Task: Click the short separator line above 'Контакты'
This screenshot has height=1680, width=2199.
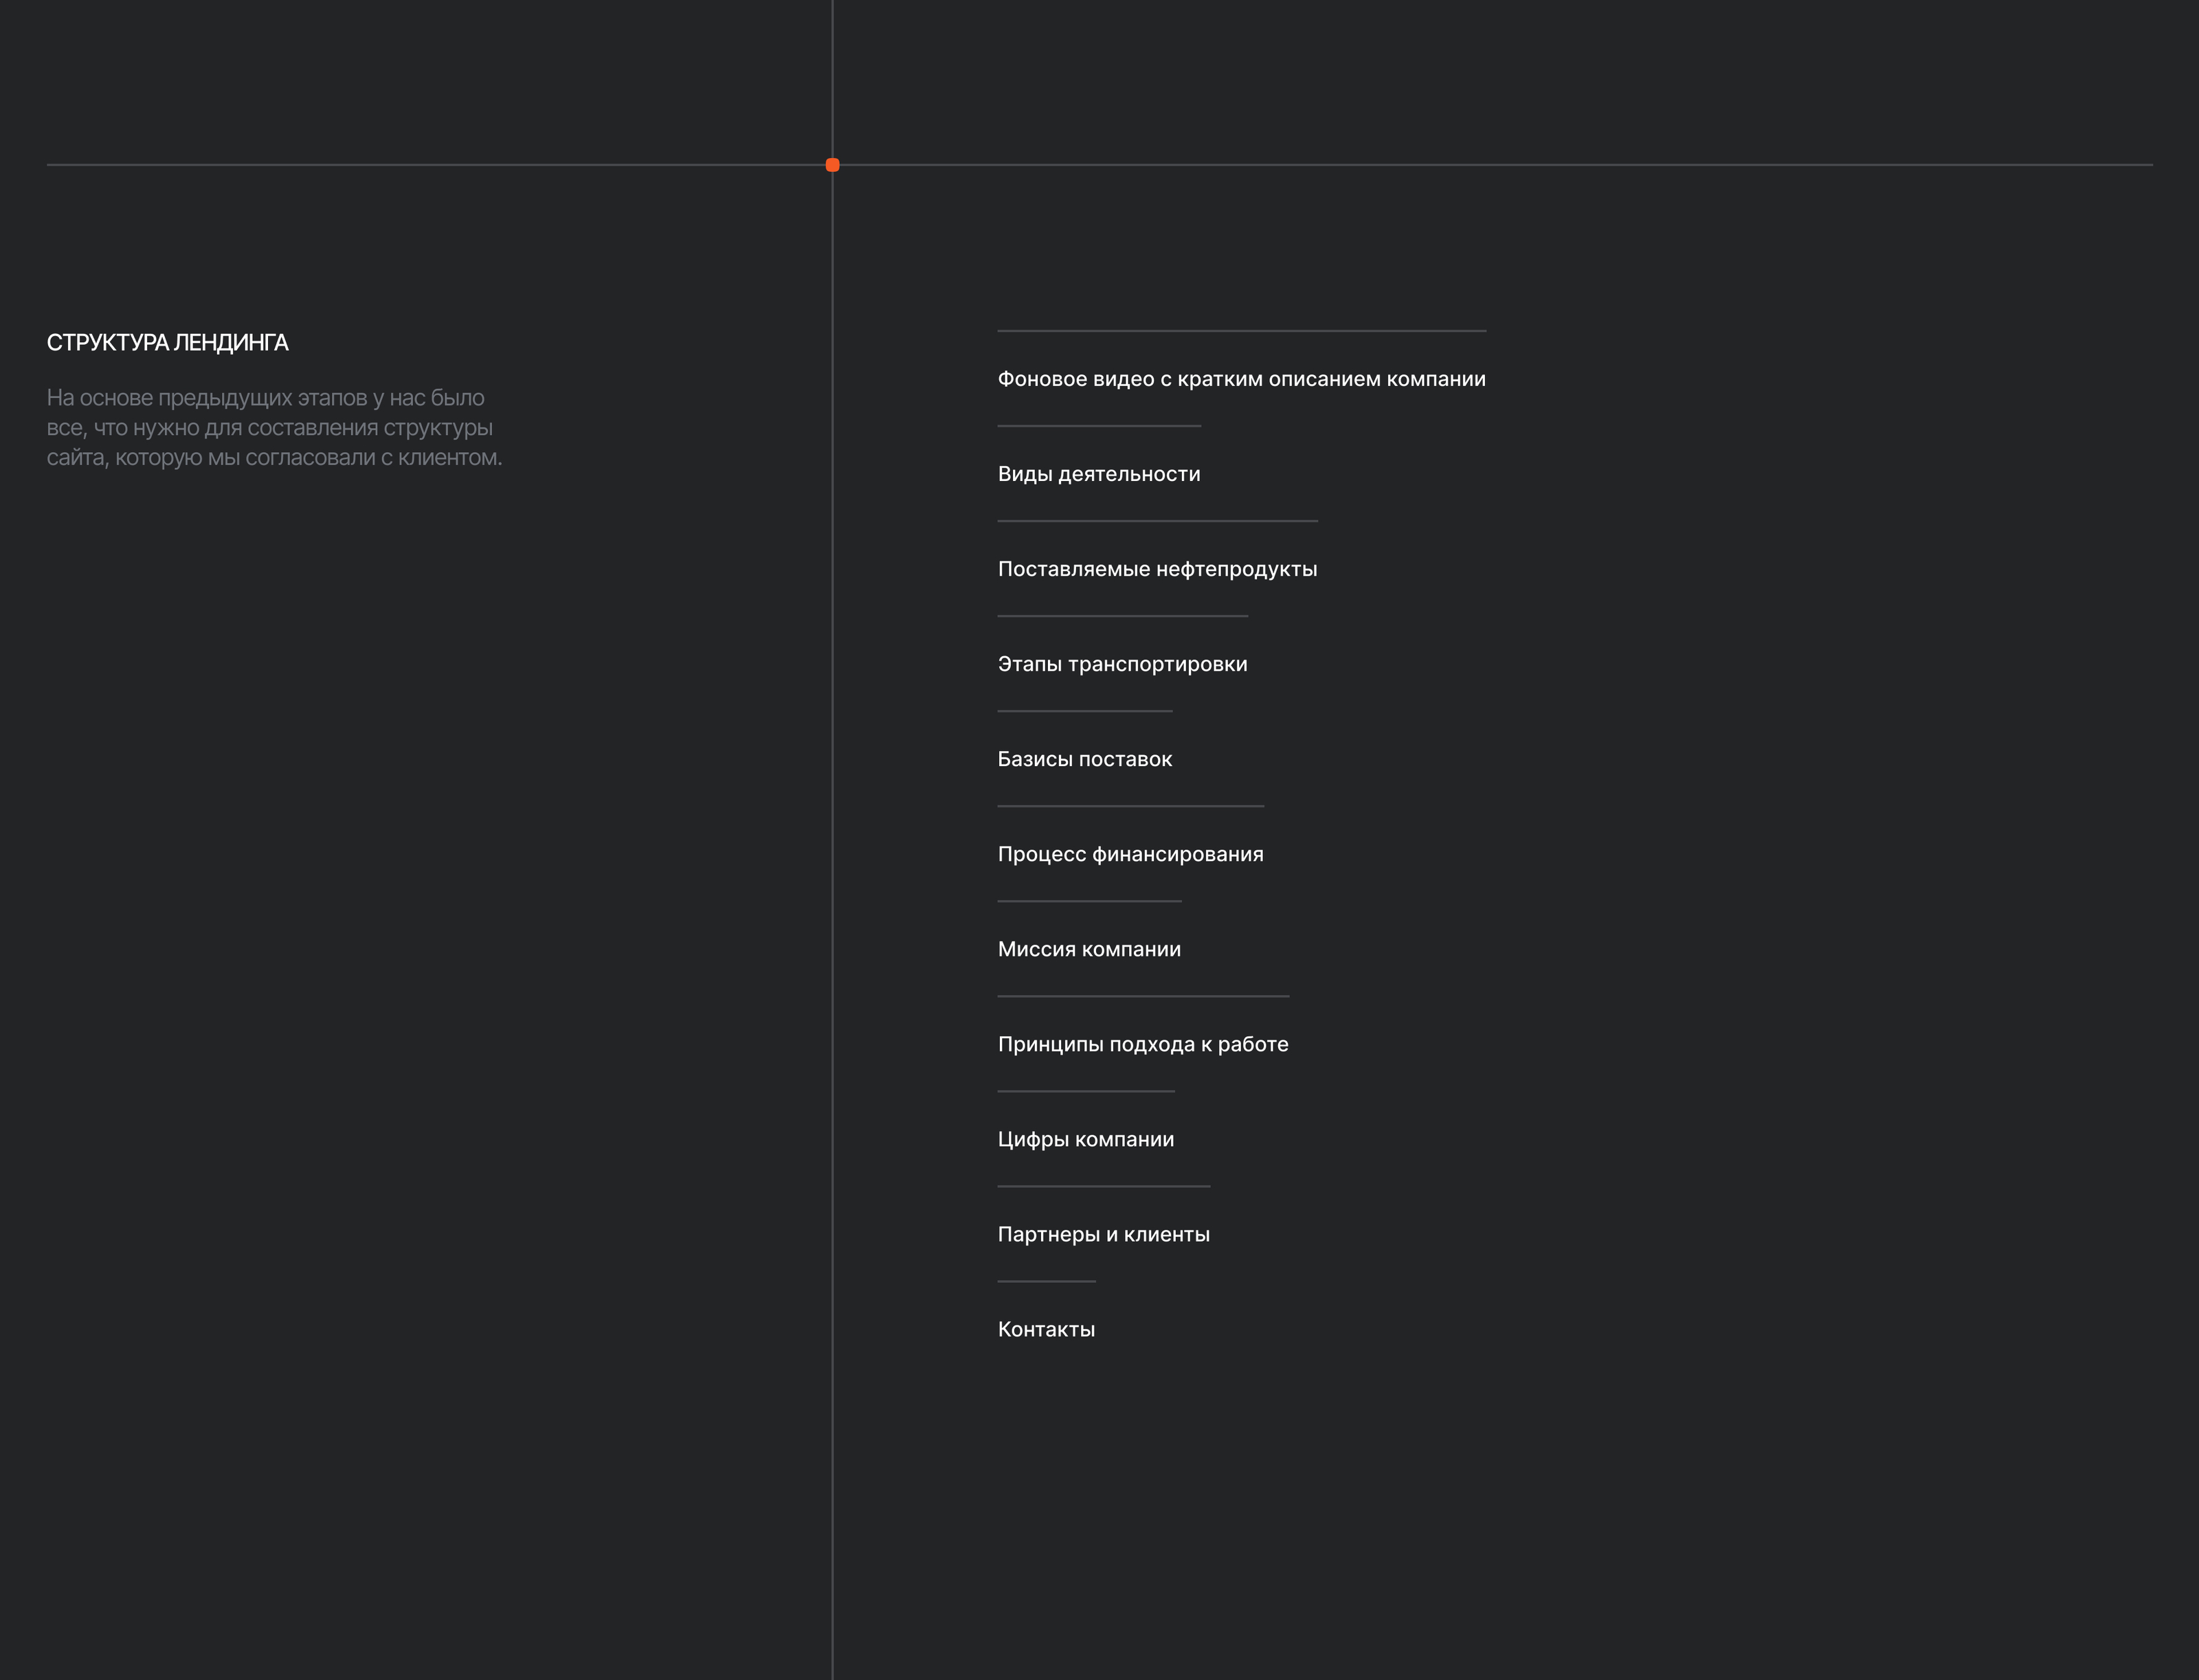Action: click(1046, 1281)
